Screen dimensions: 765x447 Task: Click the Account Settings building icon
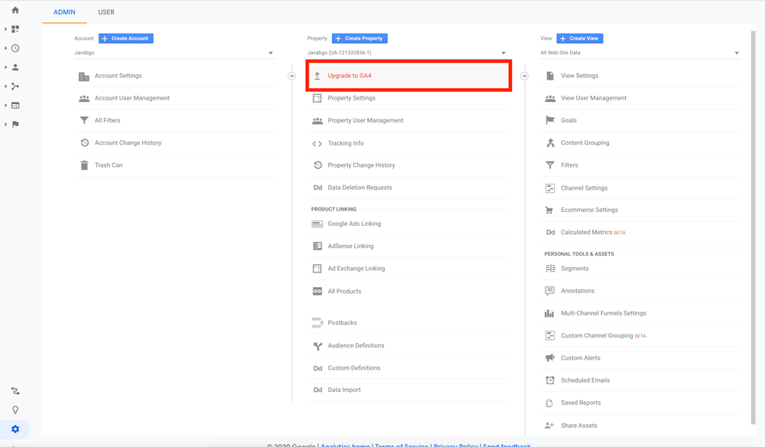[84, 76]
